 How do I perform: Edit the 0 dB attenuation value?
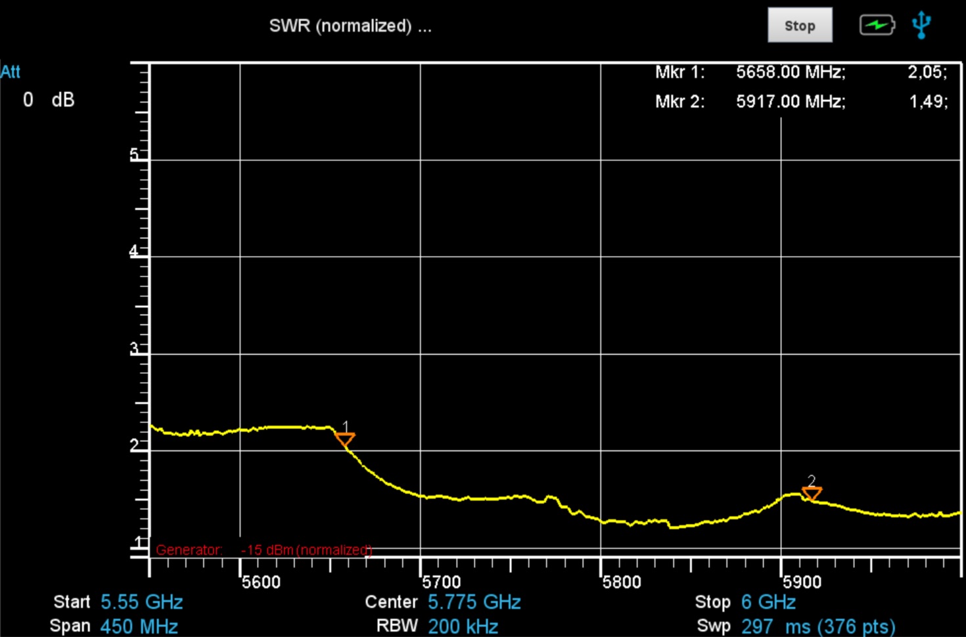point(49,100)
